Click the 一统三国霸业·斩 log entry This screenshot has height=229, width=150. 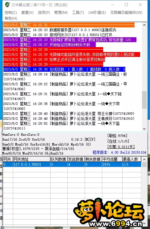pos(65,77)
